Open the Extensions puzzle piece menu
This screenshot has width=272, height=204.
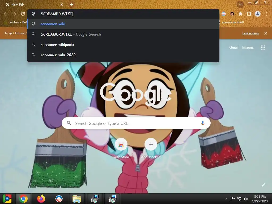pos(241,14)
